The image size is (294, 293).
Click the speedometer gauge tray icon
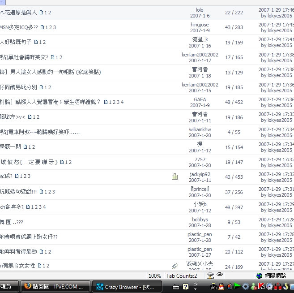tap(269, 286)
